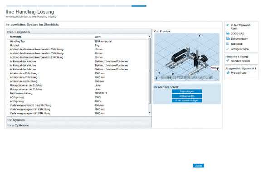Click the Ihre Handling-Lösung page title
The image size is (263, 172).
[30, 12]
